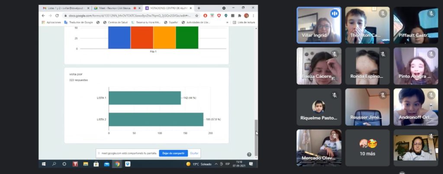Switch to the Listas 1 y 2 Gmail tab
Screen dimensions: 443x174
coord(63,8)
